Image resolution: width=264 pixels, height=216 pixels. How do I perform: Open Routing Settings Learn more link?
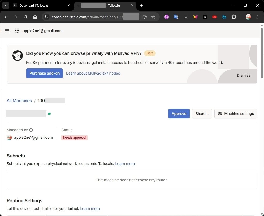click(90, 209)
